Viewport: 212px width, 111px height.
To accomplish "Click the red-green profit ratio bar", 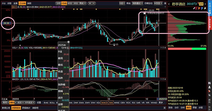I will click(187, 49).
